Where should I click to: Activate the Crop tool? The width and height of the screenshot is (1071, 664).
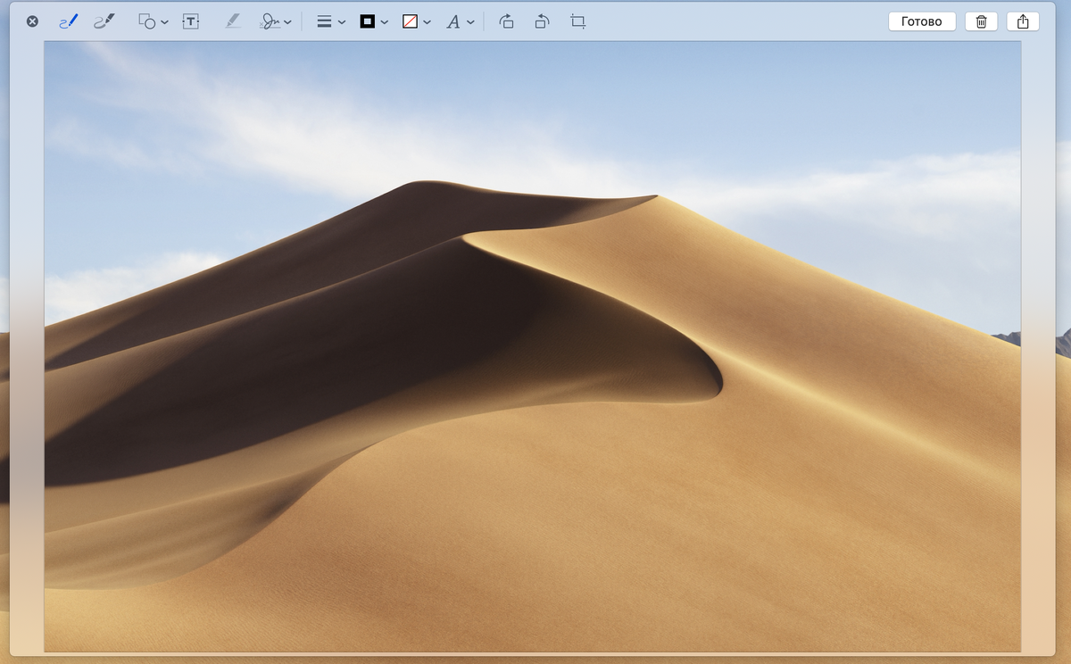[x=577, y=21]
